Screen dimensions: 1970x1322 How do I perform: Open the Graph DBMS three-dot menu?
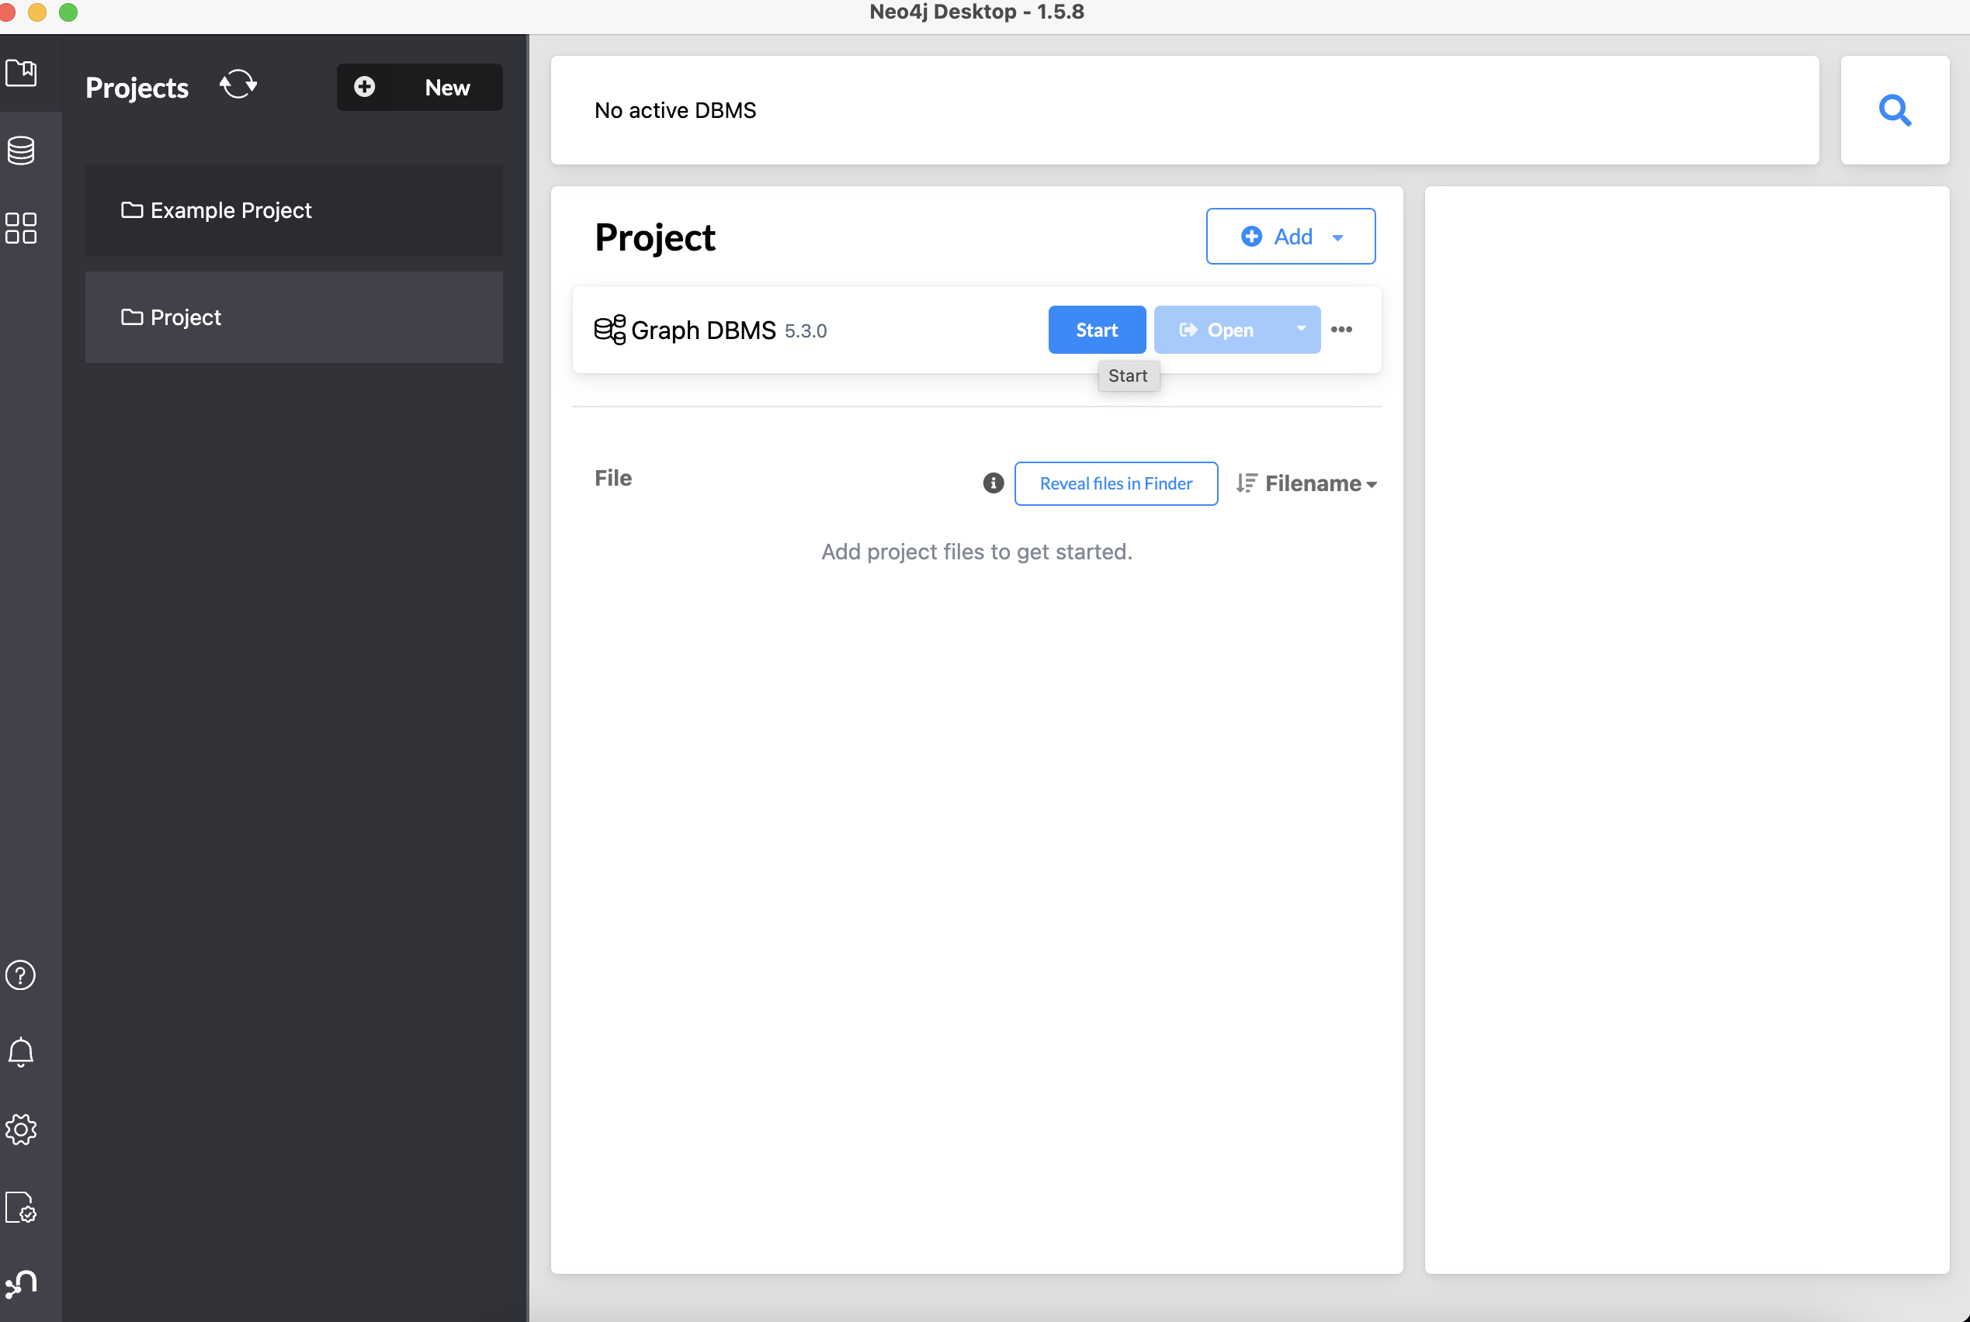point(1341,330)
